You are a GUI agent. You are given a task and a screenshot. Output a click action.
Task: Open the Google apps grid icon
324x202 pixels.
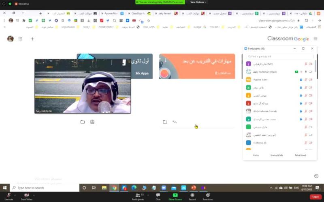(20, 39)
